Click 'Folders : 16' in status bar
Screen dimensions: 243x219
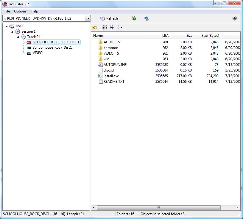pyautogui.click(x=125, y=214)
